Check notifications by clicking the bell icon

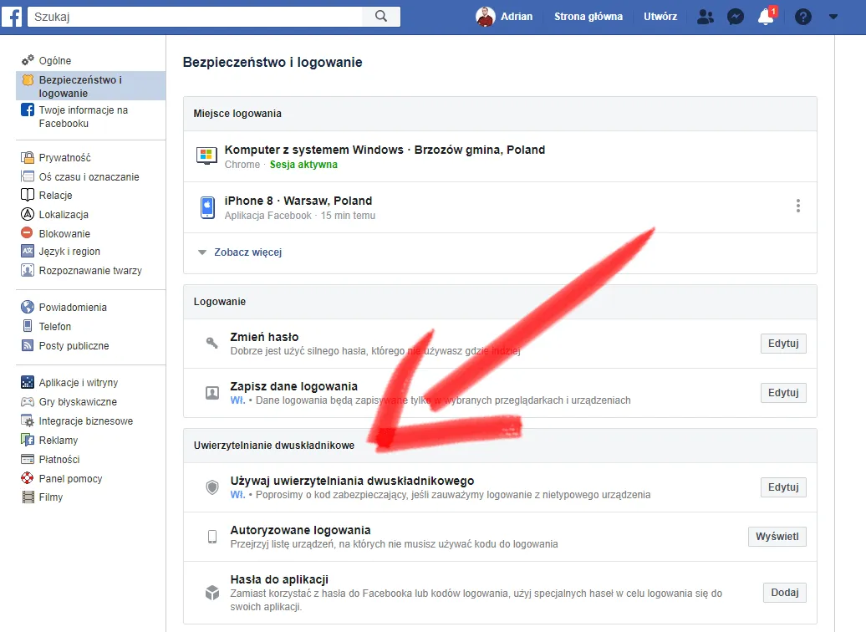click(x=765, y=16)
